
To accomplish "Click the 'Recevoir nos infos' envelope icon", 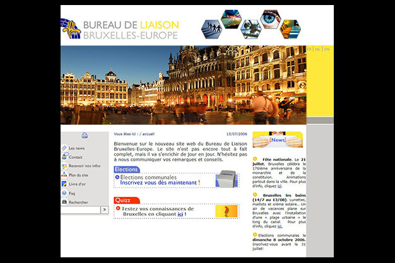I will point(64,166).
